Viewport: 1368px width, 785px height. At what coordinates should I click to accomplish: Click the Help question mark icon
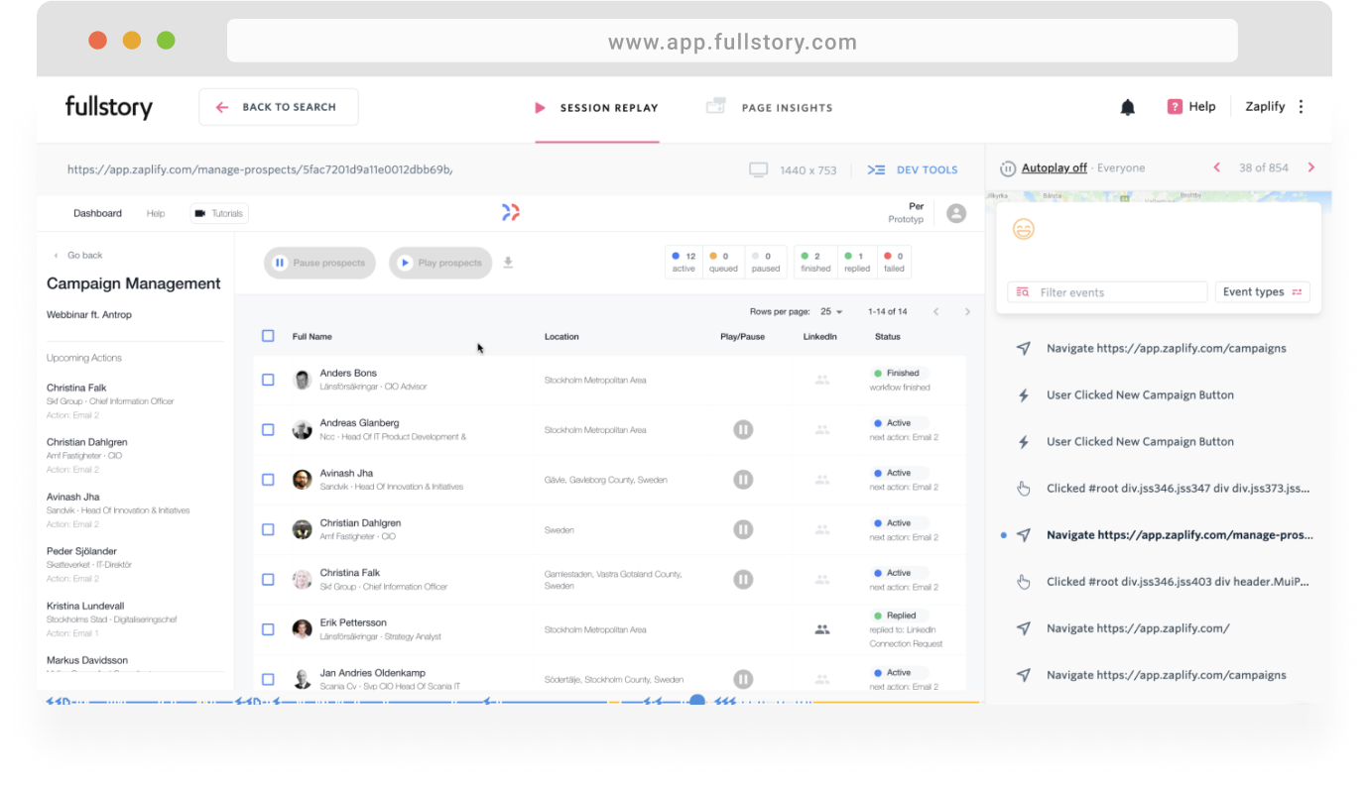click(x=1175, y=107)
